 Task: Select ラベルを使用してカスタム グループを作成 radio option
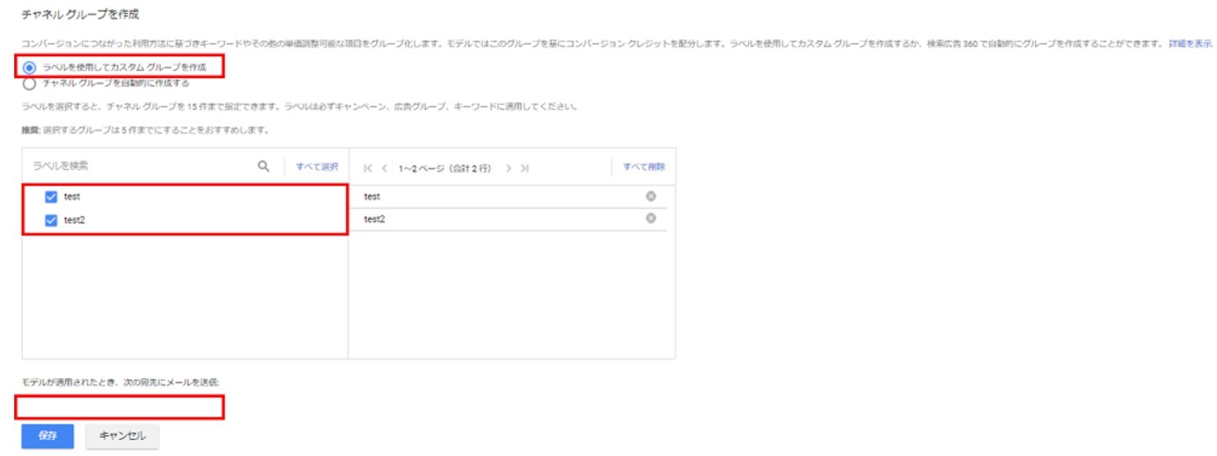coord(30,67)
